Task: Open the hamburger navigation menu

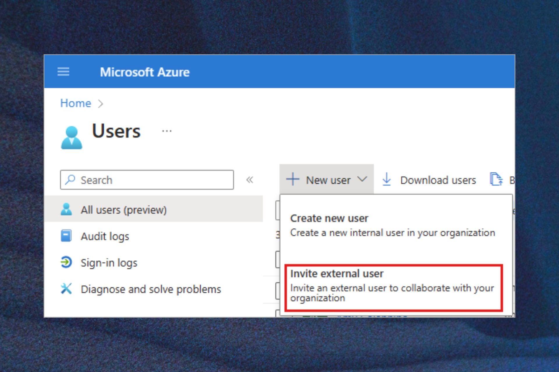Action: 63,72
